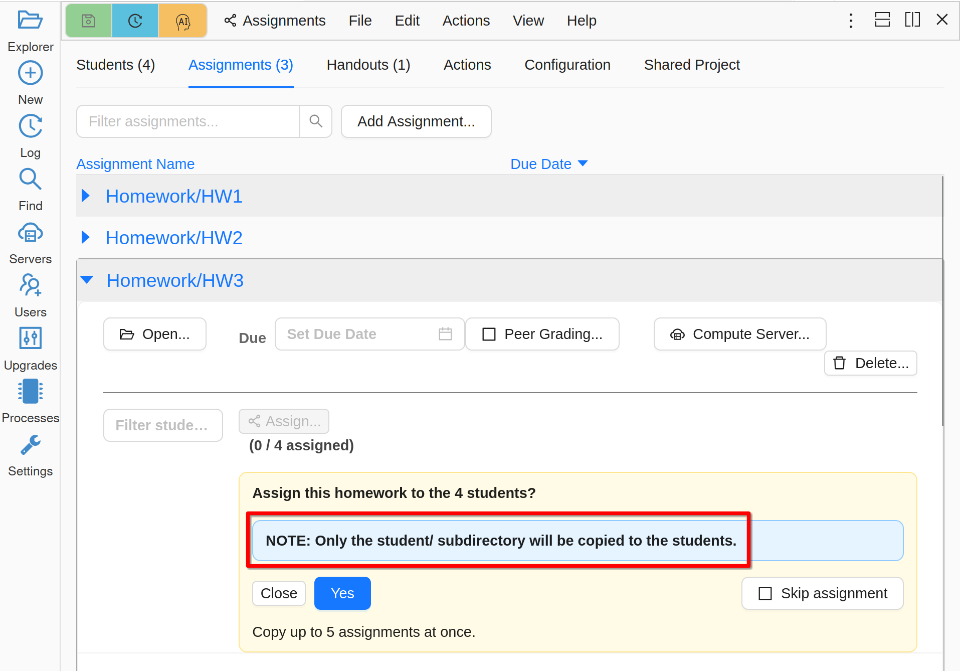Viewport: 960px width, 671px height.
Task: Open the Users icon in sidebar
Action: pos(30,286)
